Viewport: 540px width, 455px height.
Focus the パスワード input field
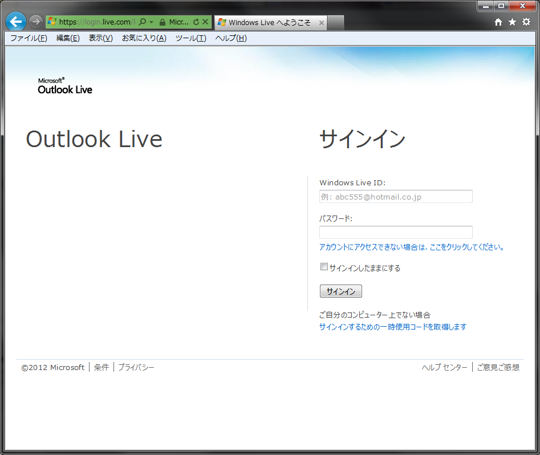[x=396, y=232]
